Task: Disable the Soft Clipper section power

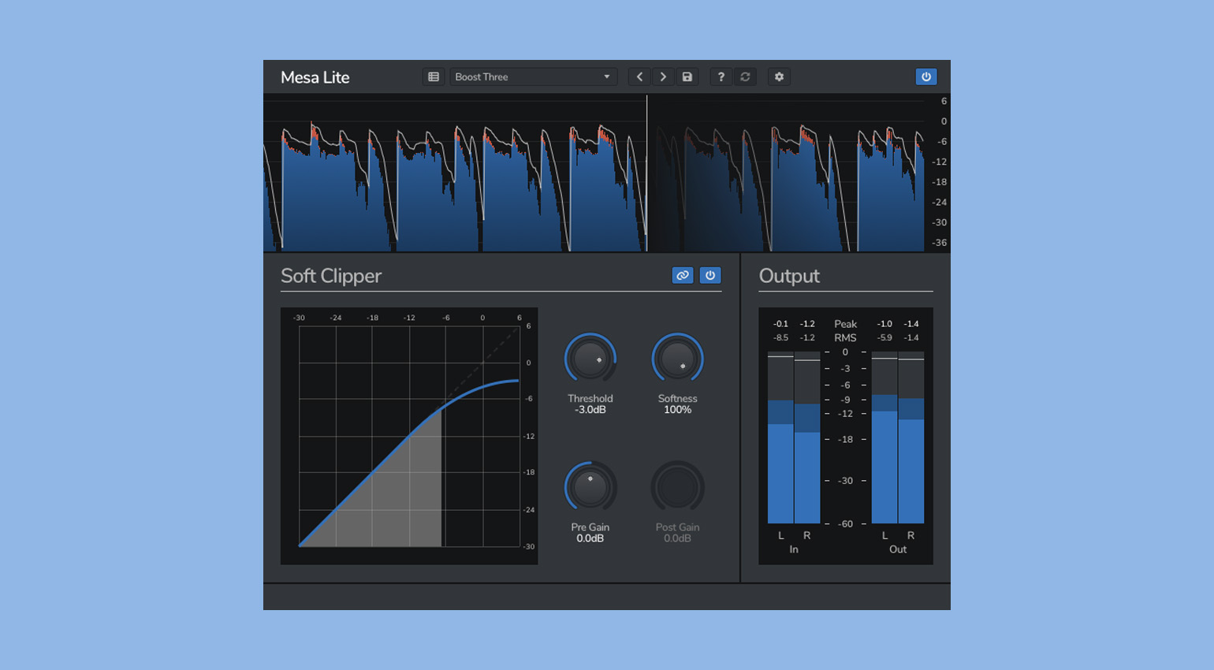Action: click(710, 276)
